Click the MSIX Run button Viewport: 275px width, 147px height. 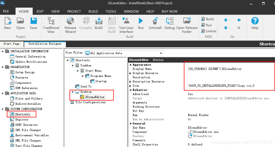click(207, 25)
